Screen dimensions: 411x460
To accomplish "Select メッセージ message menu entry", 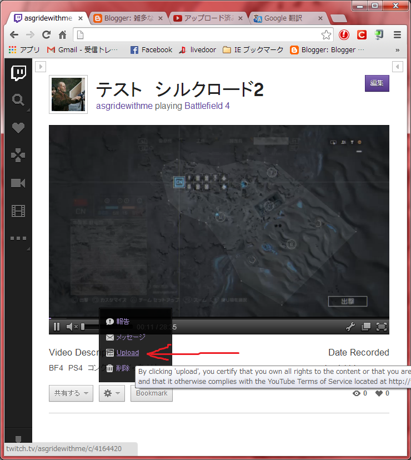I will (x=126, y=337).
